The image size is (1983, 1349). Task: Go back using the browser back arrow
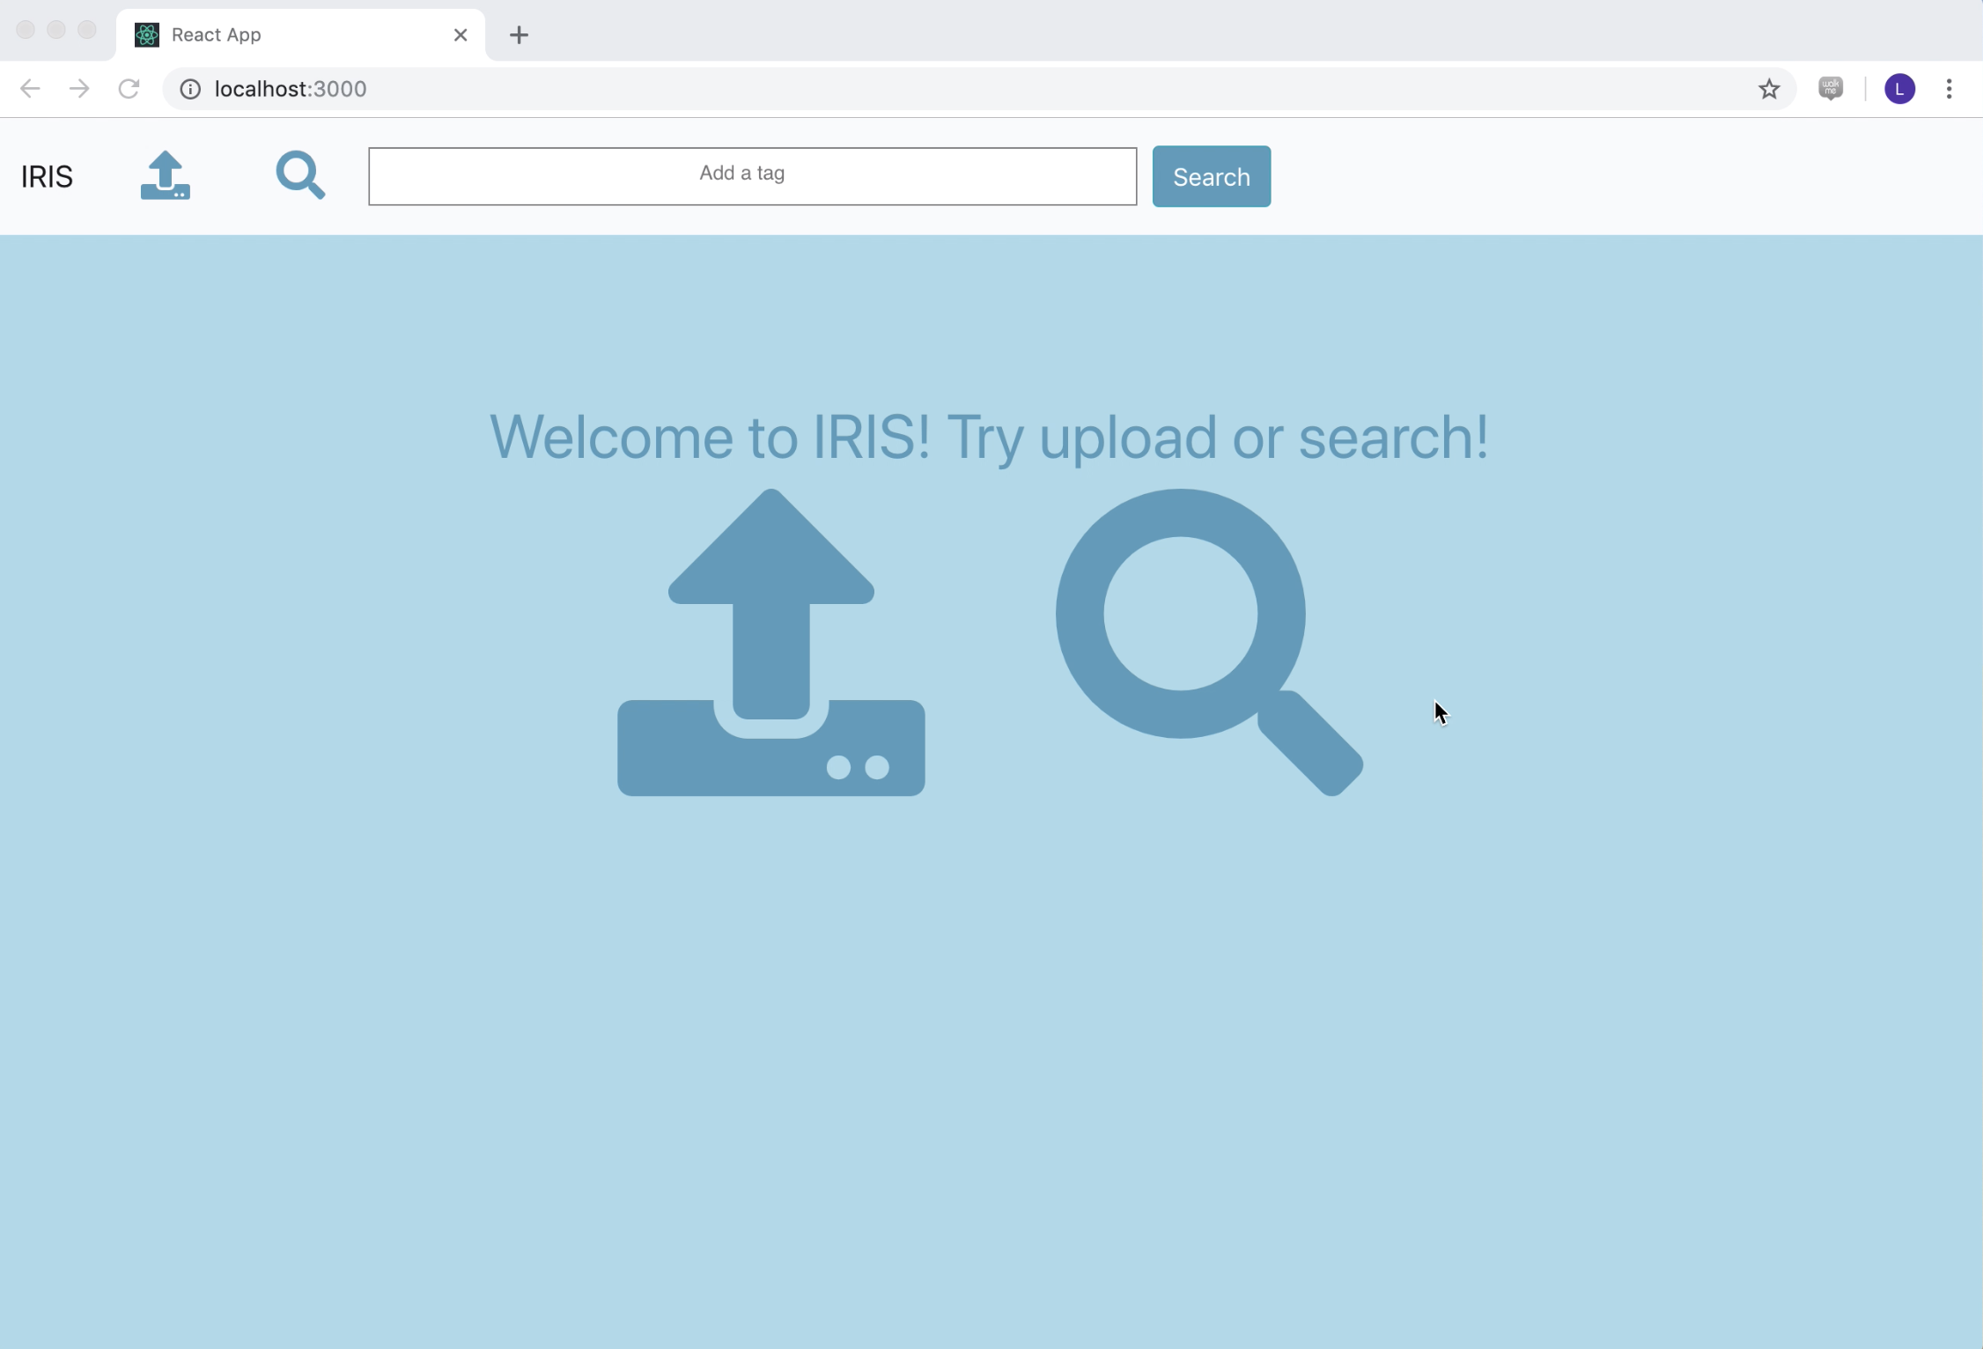coord(30,89)
